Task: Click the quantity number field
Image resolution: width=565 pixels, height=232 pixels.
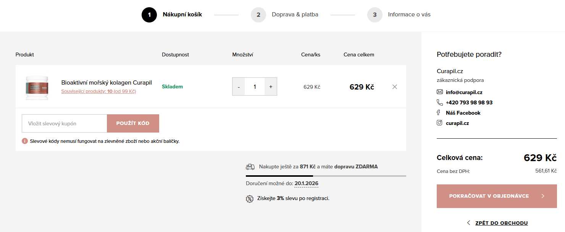Action: [255, 87]
